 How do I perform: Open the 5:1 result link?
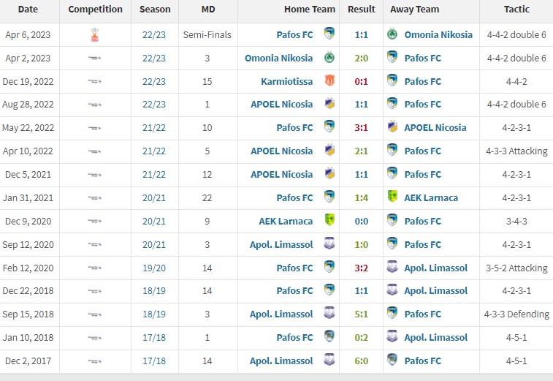click(361, 314)
